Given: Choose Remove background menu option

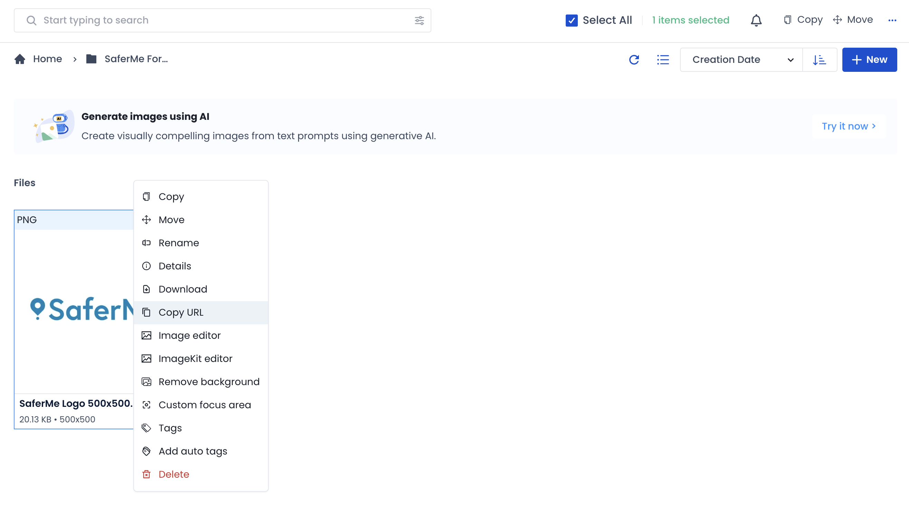Looking at the screenshot, I should click(x=209, y=382).
